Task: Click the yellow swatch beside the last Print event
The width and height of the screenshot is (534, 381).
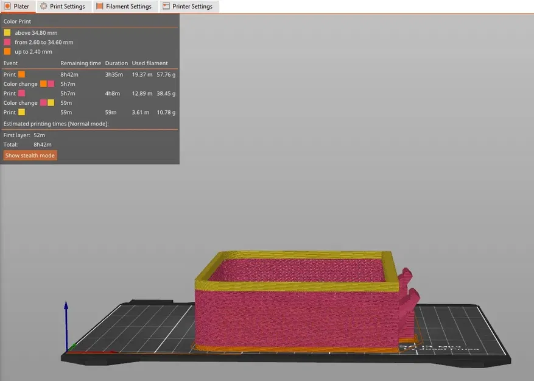Action: pyautogui.click(x=22, y=112)
